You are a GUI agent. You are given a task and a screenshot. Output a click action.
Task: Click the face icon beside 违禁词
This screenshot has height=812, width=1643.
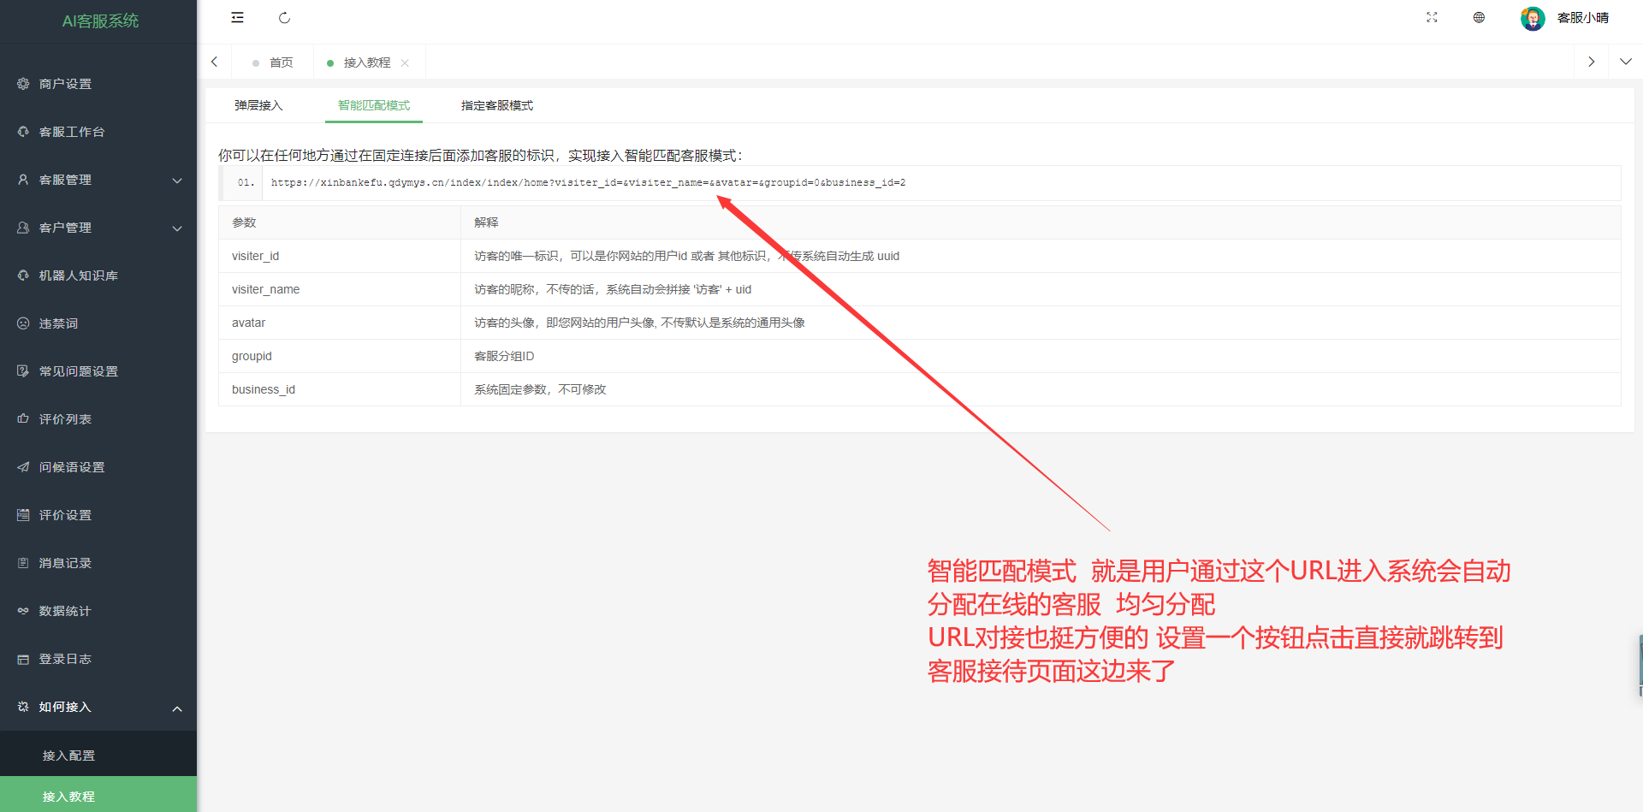pyautogui.click(x=23, y=323)
